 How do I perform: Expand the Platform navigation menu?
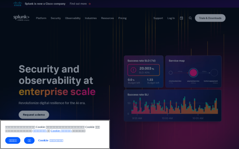[41, 18]
